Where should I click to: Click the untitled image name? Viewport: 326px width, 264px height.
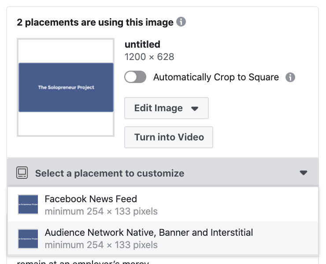tap(142, 45)
